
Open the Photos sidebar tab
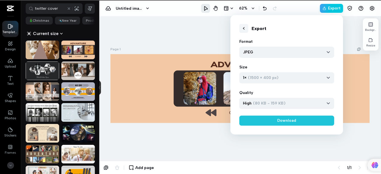(10, 115)
